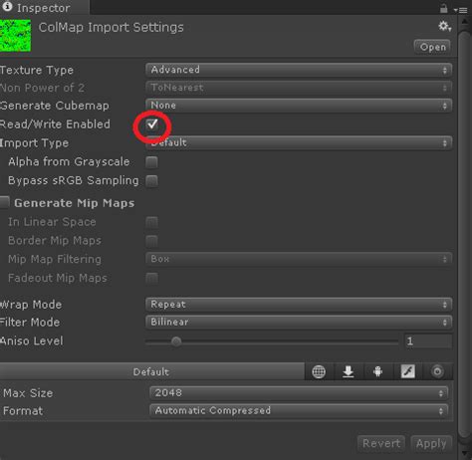472x460 pixels.
Task: Open the Inspector panel options menu icon
Action: (x=461, y=10)
